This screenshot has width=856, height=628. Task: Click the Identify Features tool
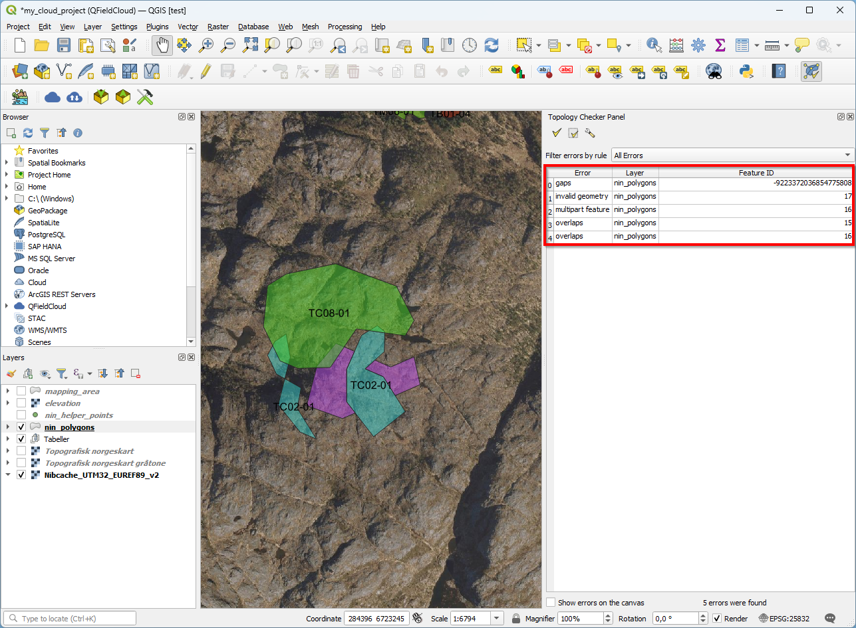[x=654, y=45]
